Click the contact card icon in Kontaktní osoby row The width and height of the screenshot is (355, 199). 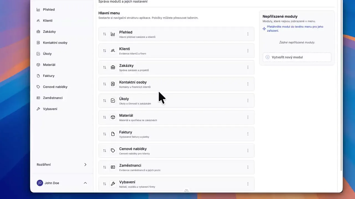coord(113,84)
